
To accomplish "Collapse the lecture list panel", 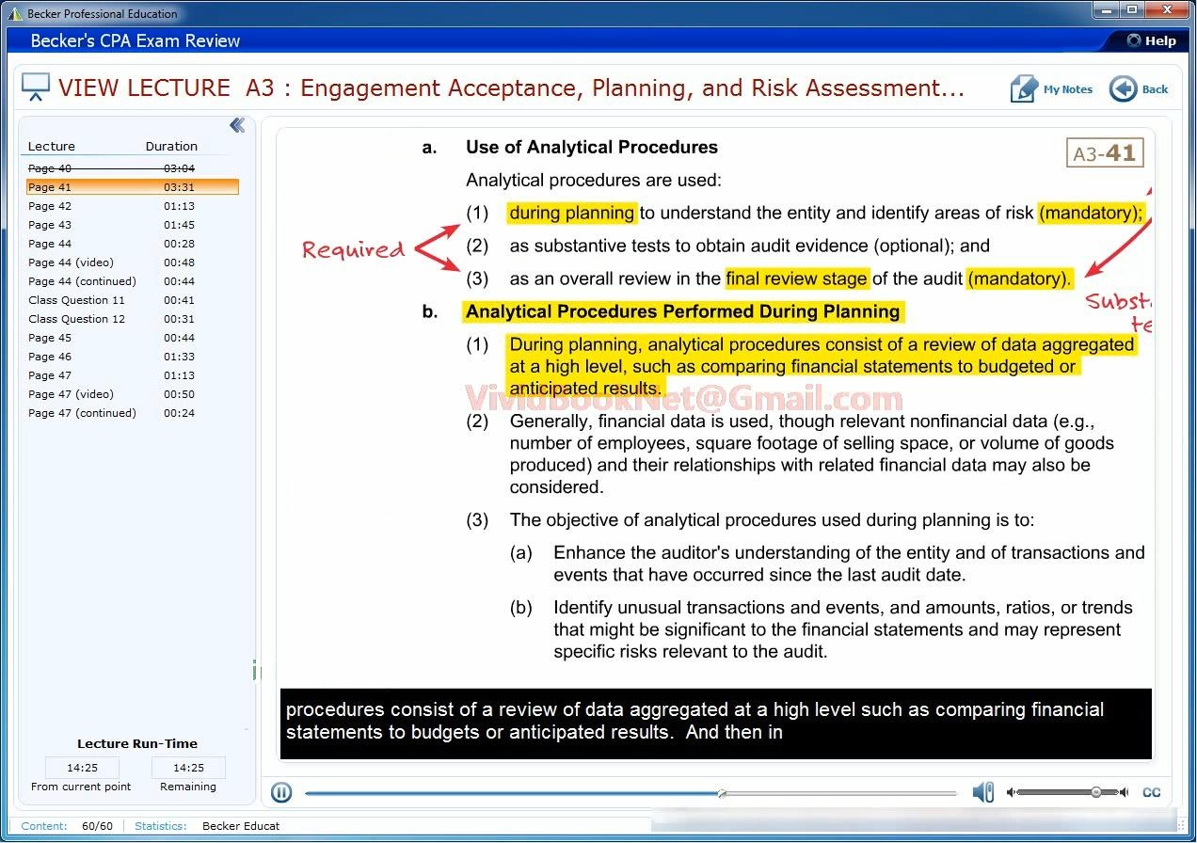I will point(237,125).
